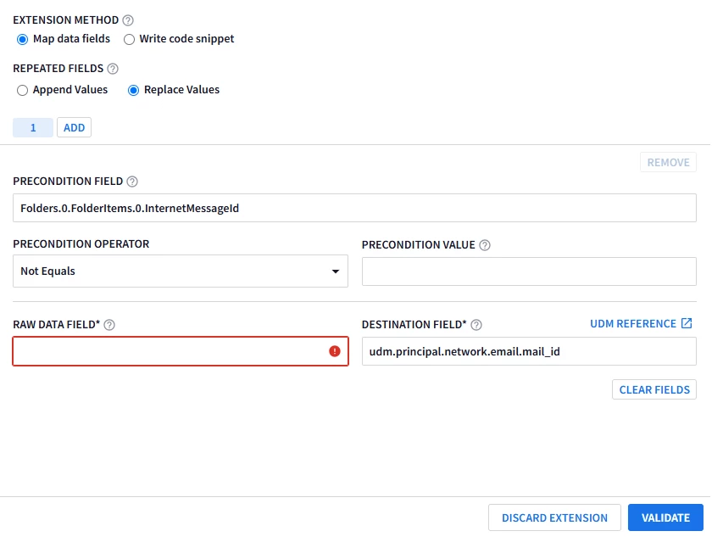This screenshot has height=548, width=723.
Task: Click the Precondition Value help icon
Action: 485,245
